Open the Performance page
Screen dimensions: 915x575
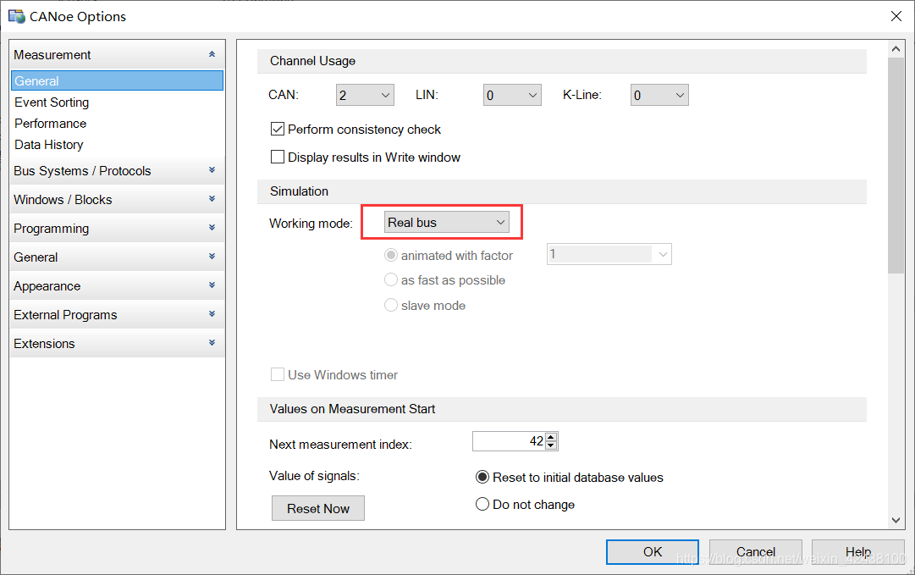(x=50, y=123)
